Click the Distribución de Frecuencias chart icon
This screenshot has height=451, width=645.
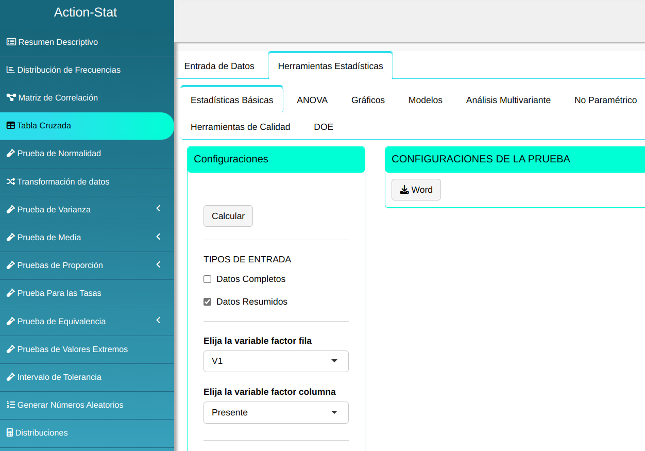point(10,70)
